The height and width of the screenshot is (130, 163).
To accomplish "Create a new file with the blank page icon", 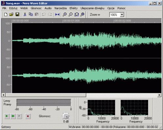I will click(6, 14).
